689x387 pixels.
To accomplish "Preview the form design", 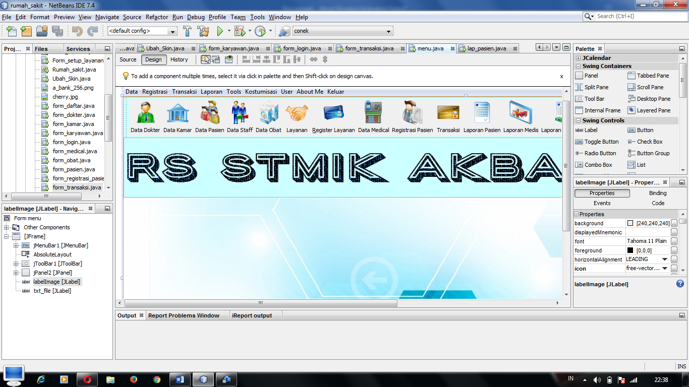I will (228, 59).
